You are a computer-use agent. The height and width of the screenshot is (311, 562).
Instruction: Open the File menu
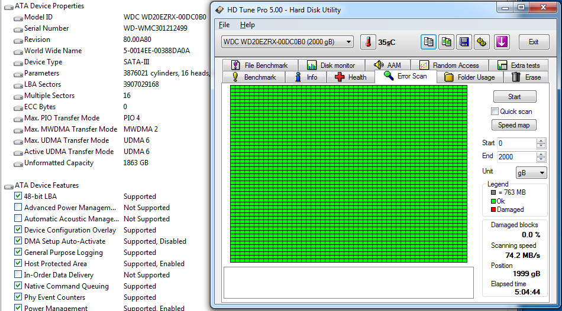(224, 25)
